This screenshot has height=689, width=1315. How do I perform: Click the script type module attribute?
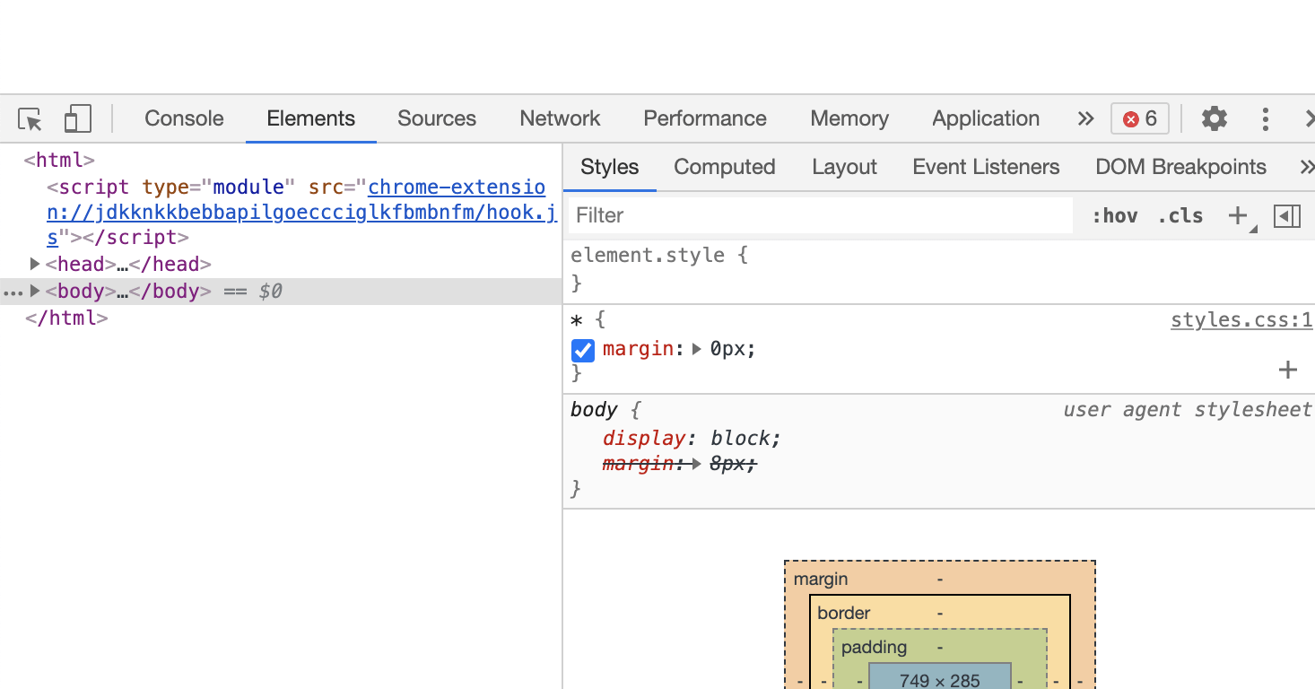tap(219, 188)
